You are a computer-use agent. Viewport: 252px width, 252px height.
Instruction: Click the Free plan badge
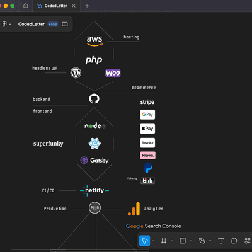[x=53, y=24]
